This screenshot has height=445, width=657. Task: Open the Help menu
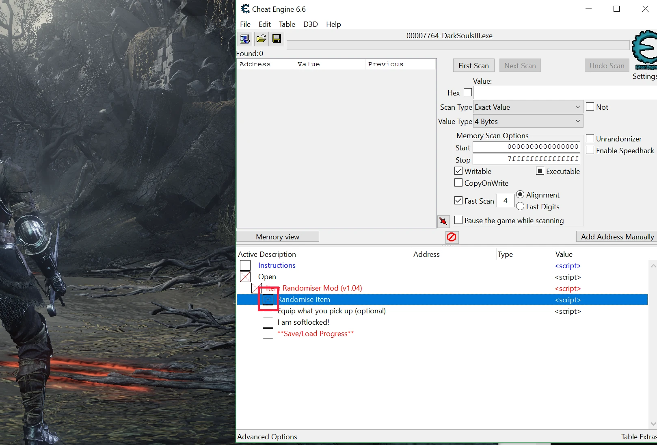click(333, 24)
